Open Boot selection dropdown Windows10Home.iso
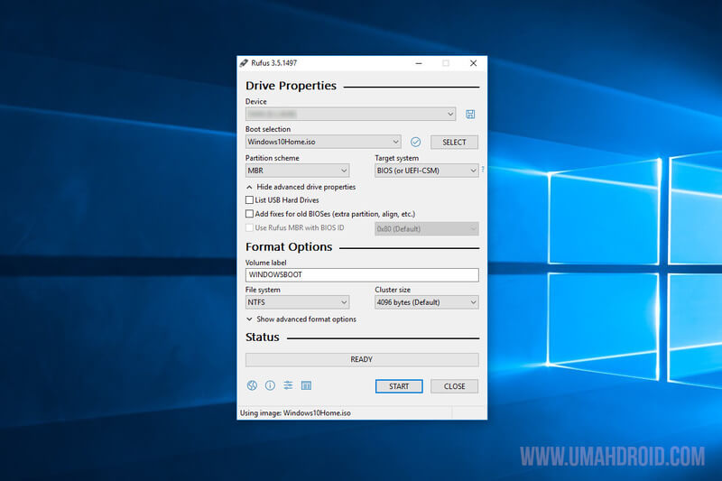The height and width of the screenshot is (481, 722). [323, 142]
